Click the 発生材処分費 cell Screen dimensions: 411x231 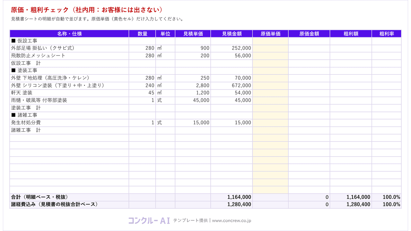pos(69,123)
